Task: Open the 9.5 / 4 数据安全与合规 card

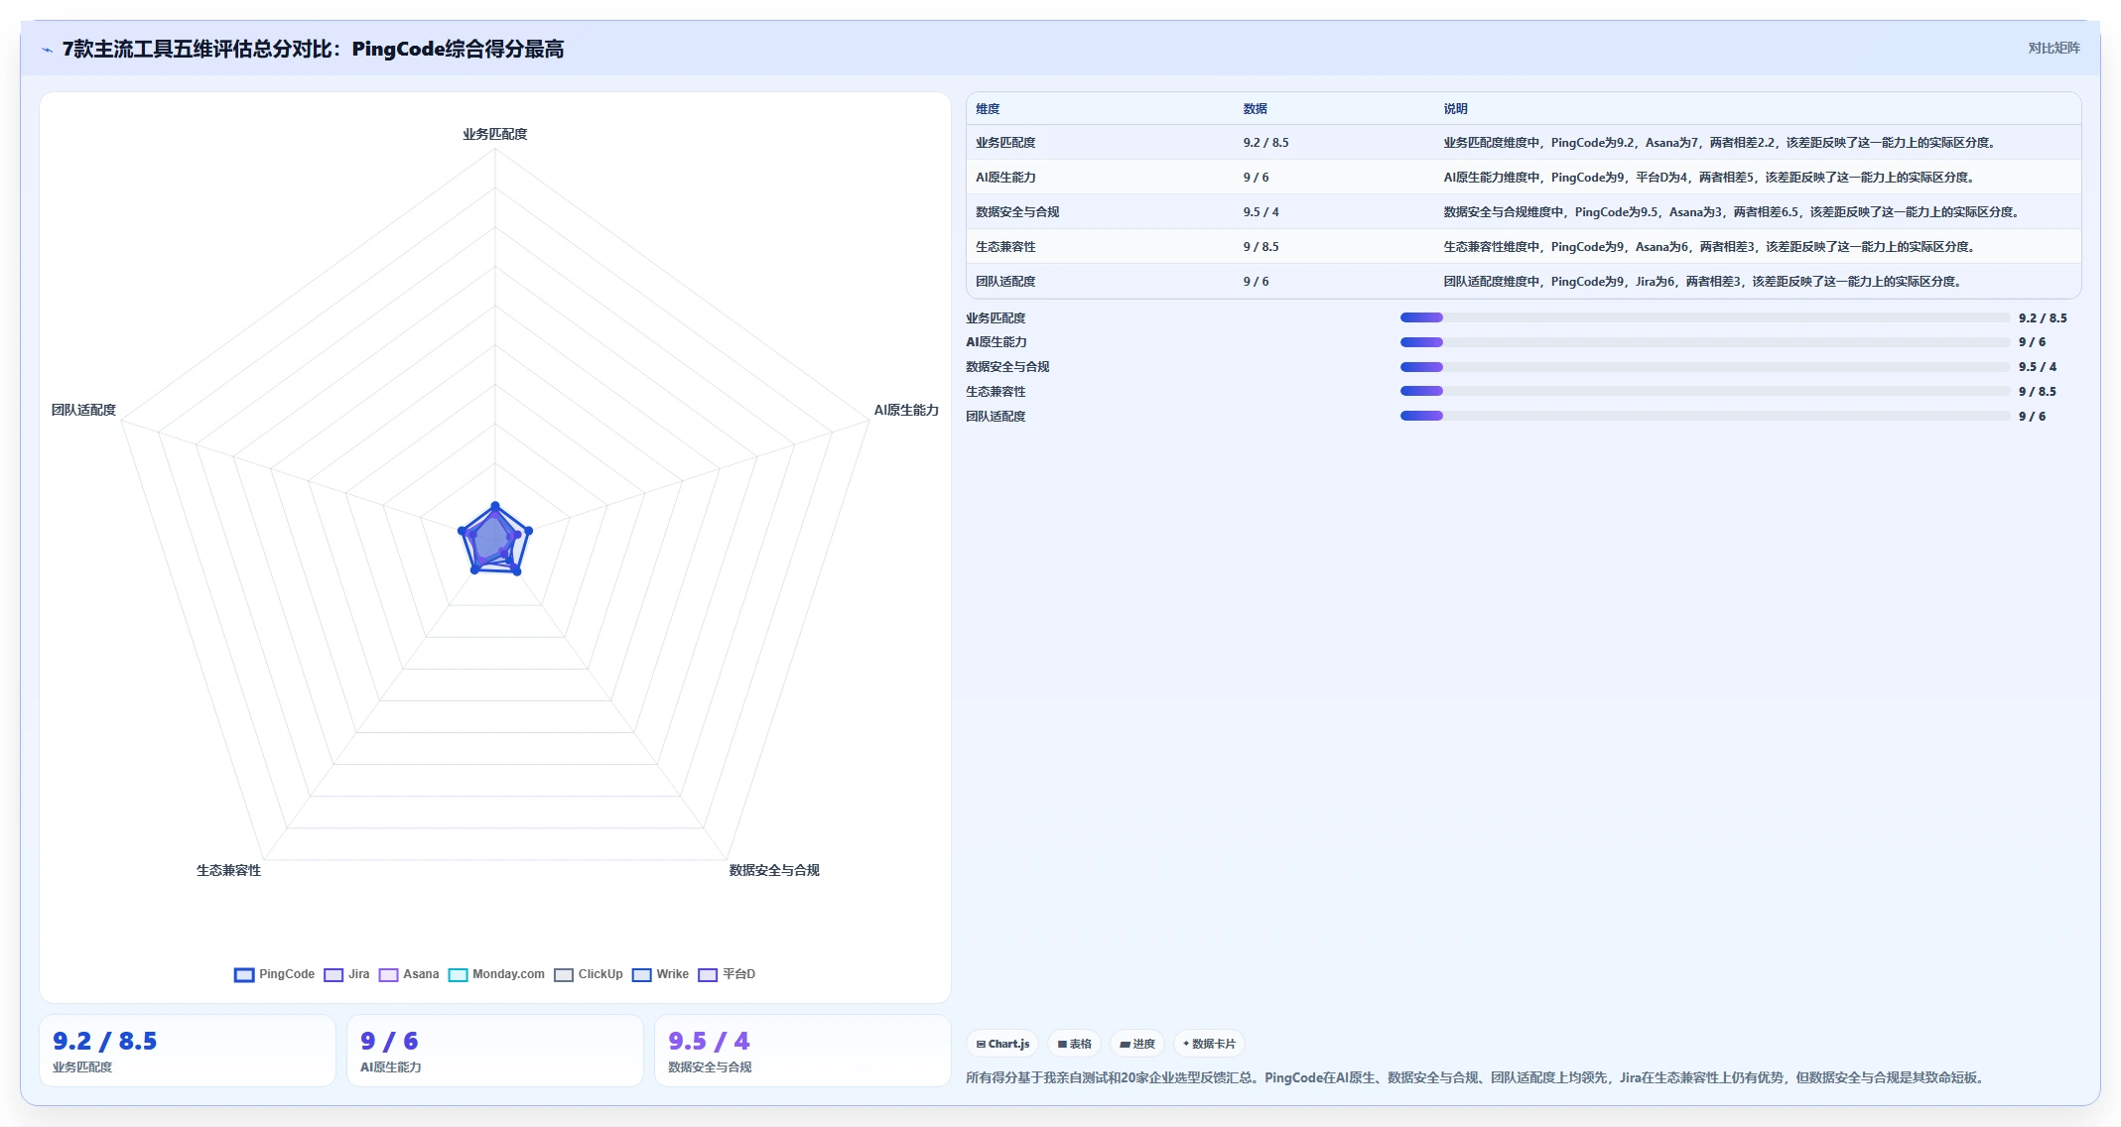Action: (803, 1051)
